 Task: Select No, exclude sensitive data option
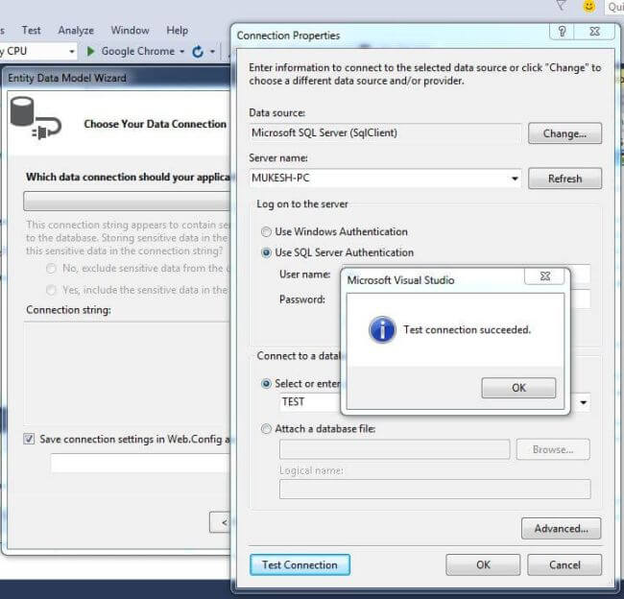pyautogui.click(x=51, y=269)
